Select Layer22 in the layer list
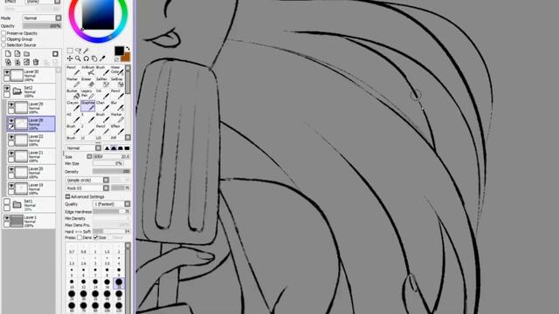559x314 pixels. click(31, 140)
